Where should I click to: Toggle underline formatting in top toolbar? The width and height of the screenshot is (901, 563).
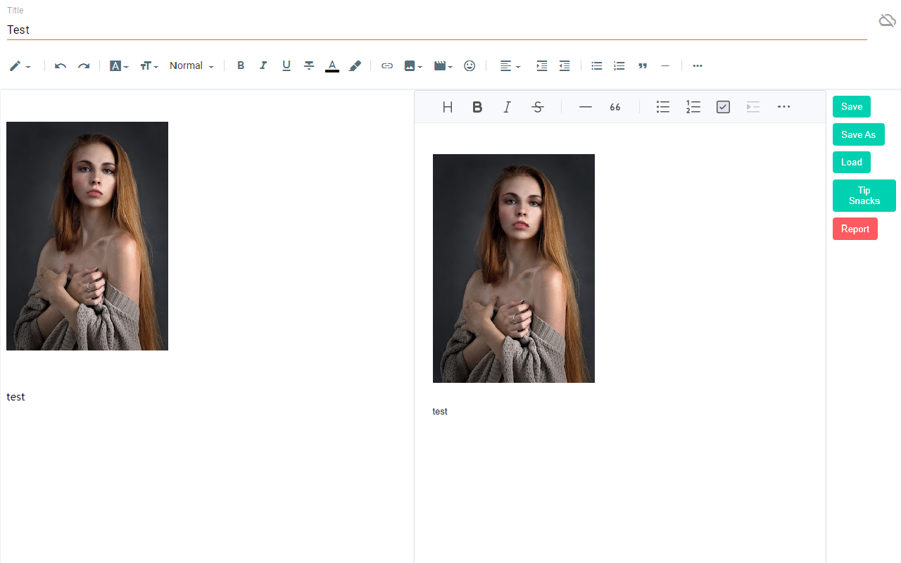coord(286,66)
